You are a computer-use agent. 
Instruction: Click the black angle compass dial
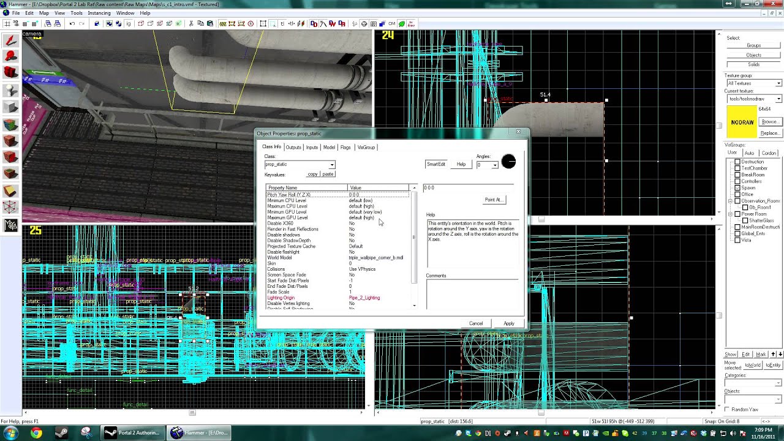508,162
